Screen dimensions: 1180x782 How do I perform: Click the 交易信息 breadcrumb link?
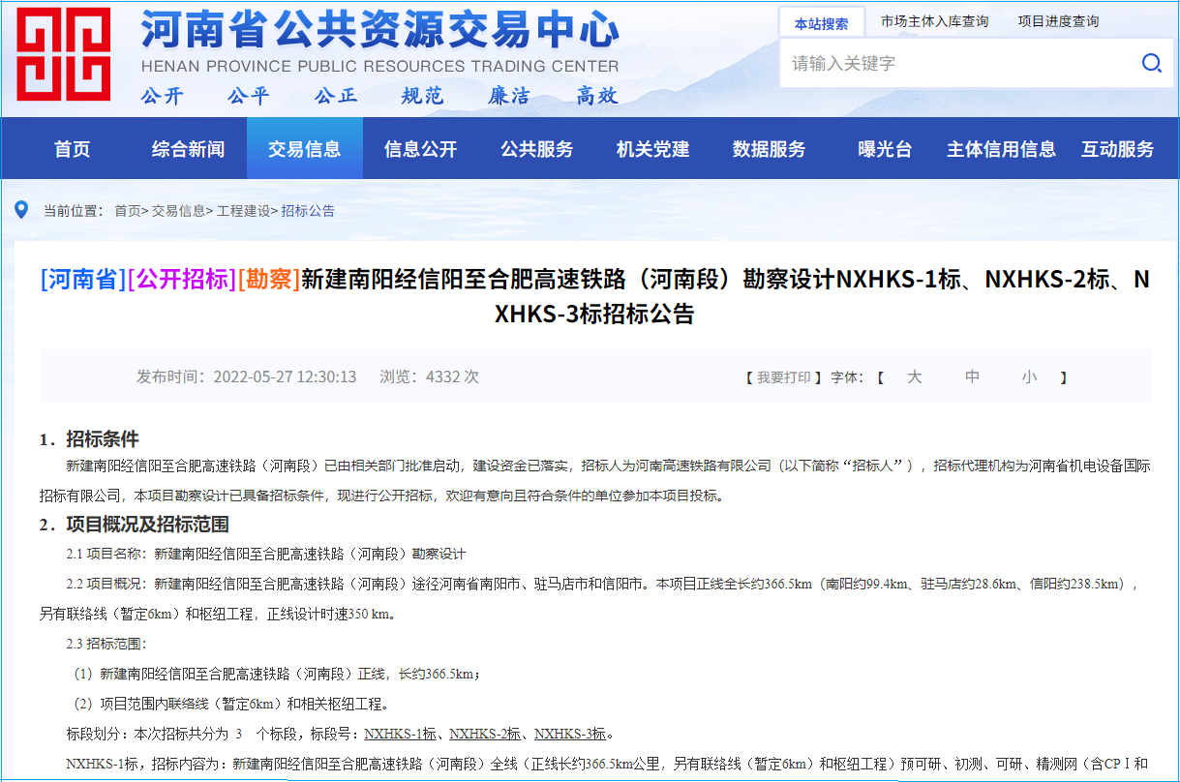click(178, 211)
